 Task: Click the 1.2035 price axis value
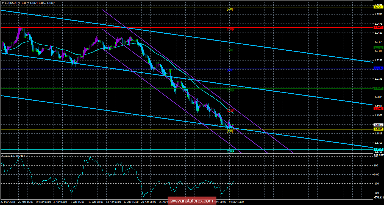378,97
